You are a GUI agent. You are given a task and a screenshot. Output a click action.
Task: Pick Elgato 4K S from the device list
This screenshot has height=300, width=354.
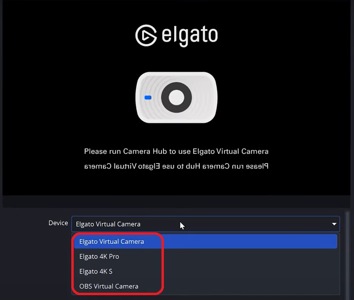[x=96, y=271]
